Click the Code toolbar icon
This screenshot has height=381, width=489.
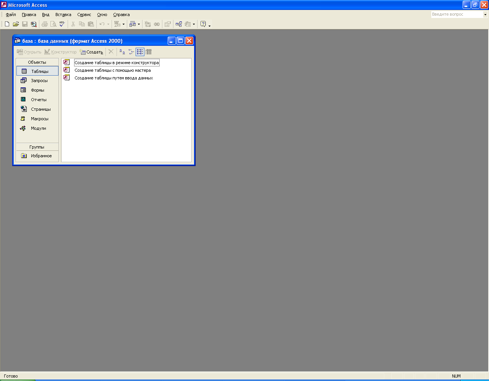[148, 24]
